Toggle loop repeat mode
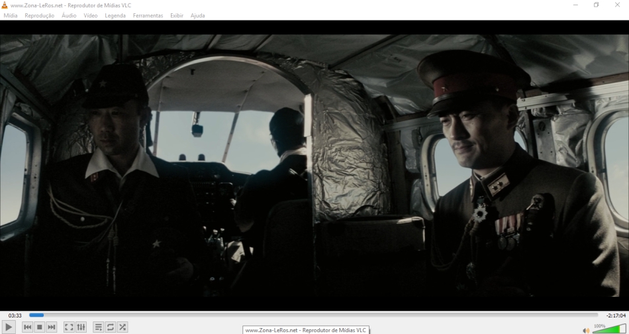 [x=111, y=327]
